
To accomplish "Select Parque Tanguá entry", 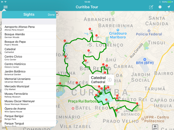I will tap(29, 124).
